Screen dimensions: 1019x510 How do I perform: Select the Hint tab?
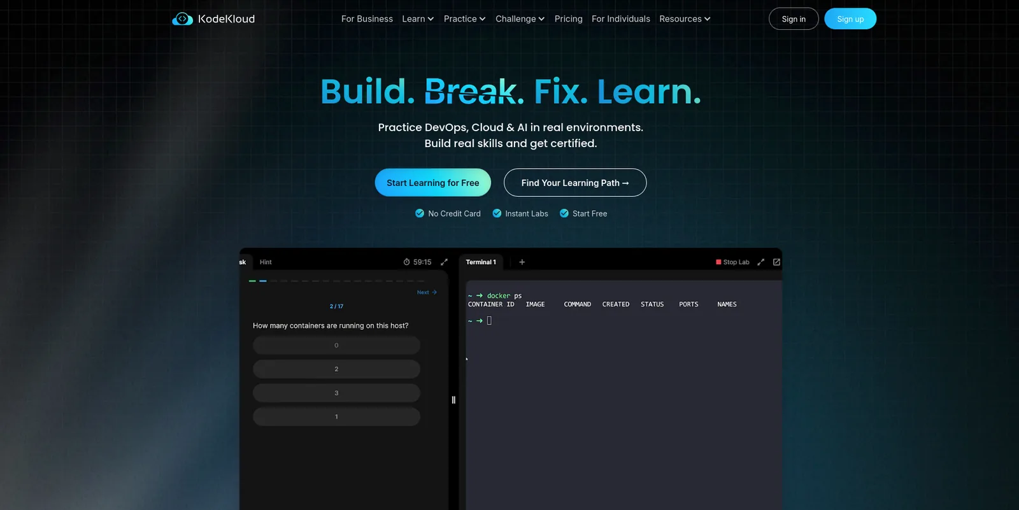pos(266,262)
